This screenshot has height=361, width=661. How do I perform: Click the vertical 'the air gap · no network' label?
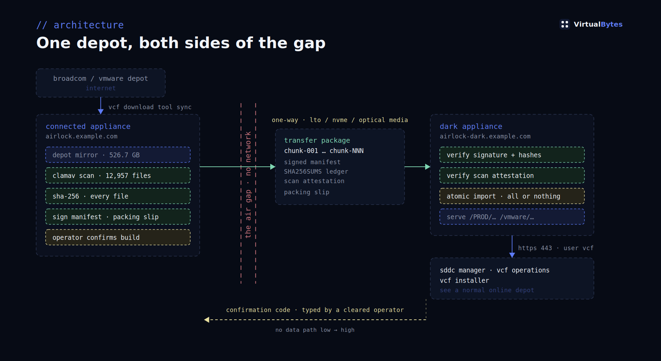248,185
